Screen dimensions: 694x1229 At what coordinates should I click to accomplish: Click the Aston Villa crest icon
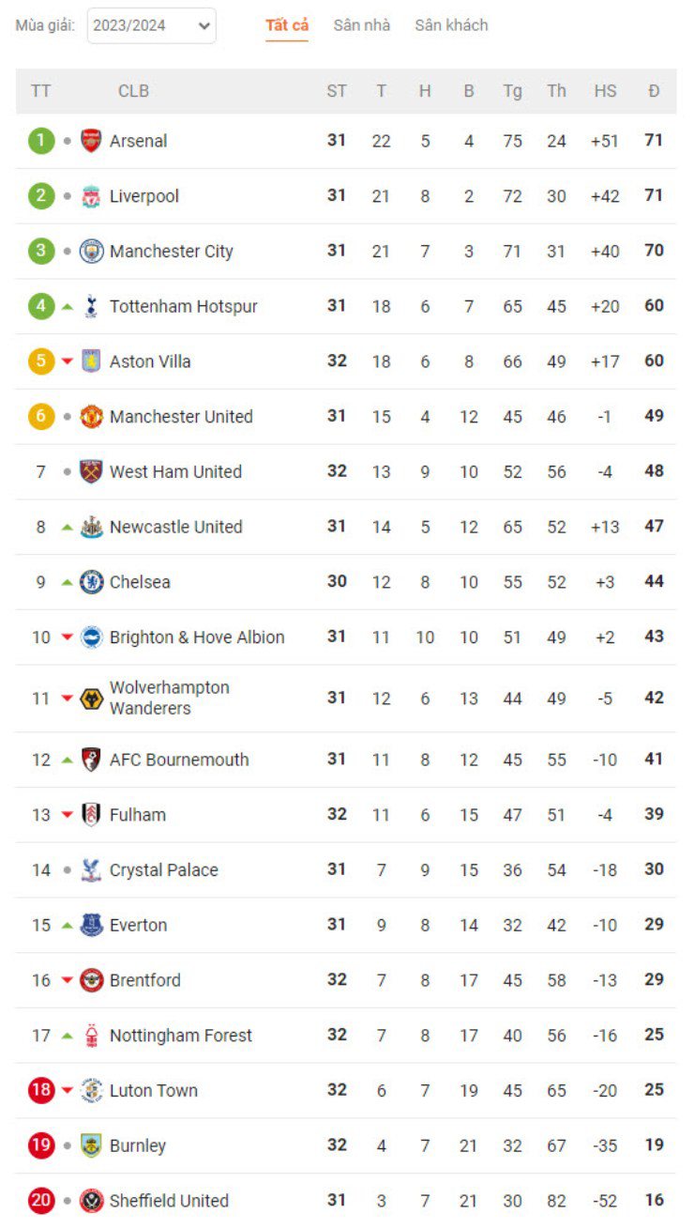(91, 361)
